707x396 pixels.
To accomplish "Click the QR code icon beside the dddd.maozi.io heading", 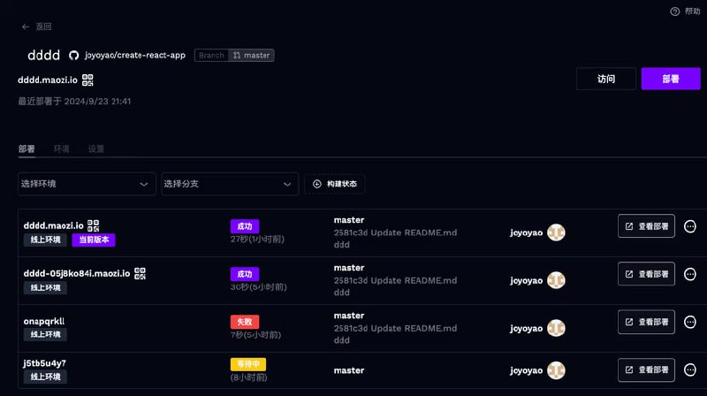I will [x=87, y=80].
